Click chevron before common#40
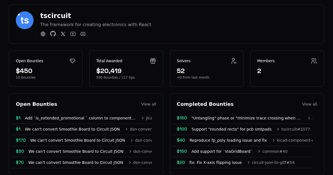This screenshot has height=175, width=333. [x=259, y=151]
